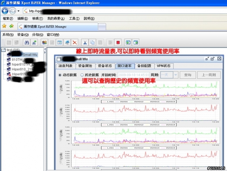This screenshot has width=227, height=171.
Task: Click the binoculars with green arrow icon
Action: [34, 42]
